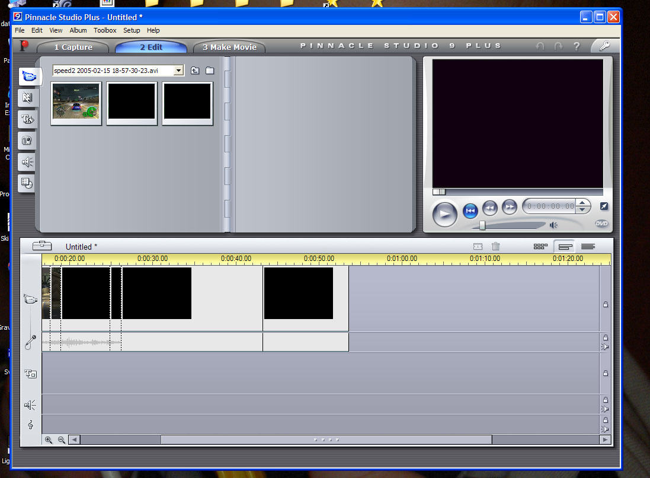Screen dimensions: 650x478
Task: Switch to Text list view
Action: tap(588, 247)
